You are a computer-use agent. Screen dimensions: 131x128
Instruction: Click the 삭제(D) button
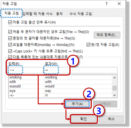click(105, 104)
